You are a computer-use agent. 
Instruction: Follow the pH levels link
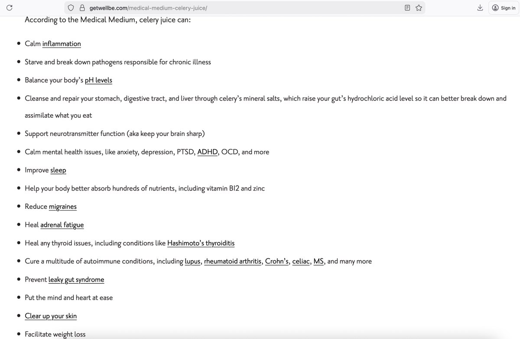point(98,80)
